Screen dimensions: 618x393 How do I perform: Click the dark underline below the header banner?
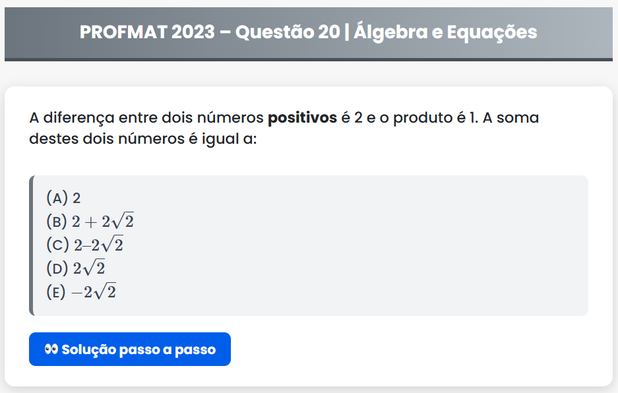(309, 59)
